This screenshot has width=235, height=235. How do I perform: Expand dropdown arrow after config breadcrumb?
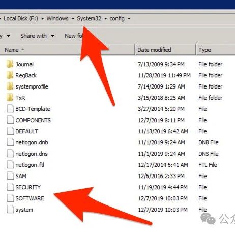[x=129, y=18]
